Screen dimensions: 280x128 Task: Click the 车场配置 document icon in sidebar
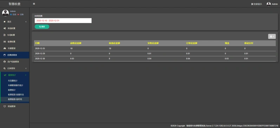5,35
